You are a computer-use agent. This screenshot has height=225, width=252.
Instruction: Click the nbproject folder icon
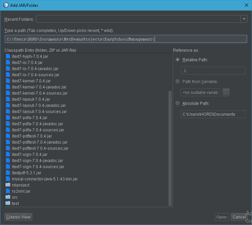point(8,185)
